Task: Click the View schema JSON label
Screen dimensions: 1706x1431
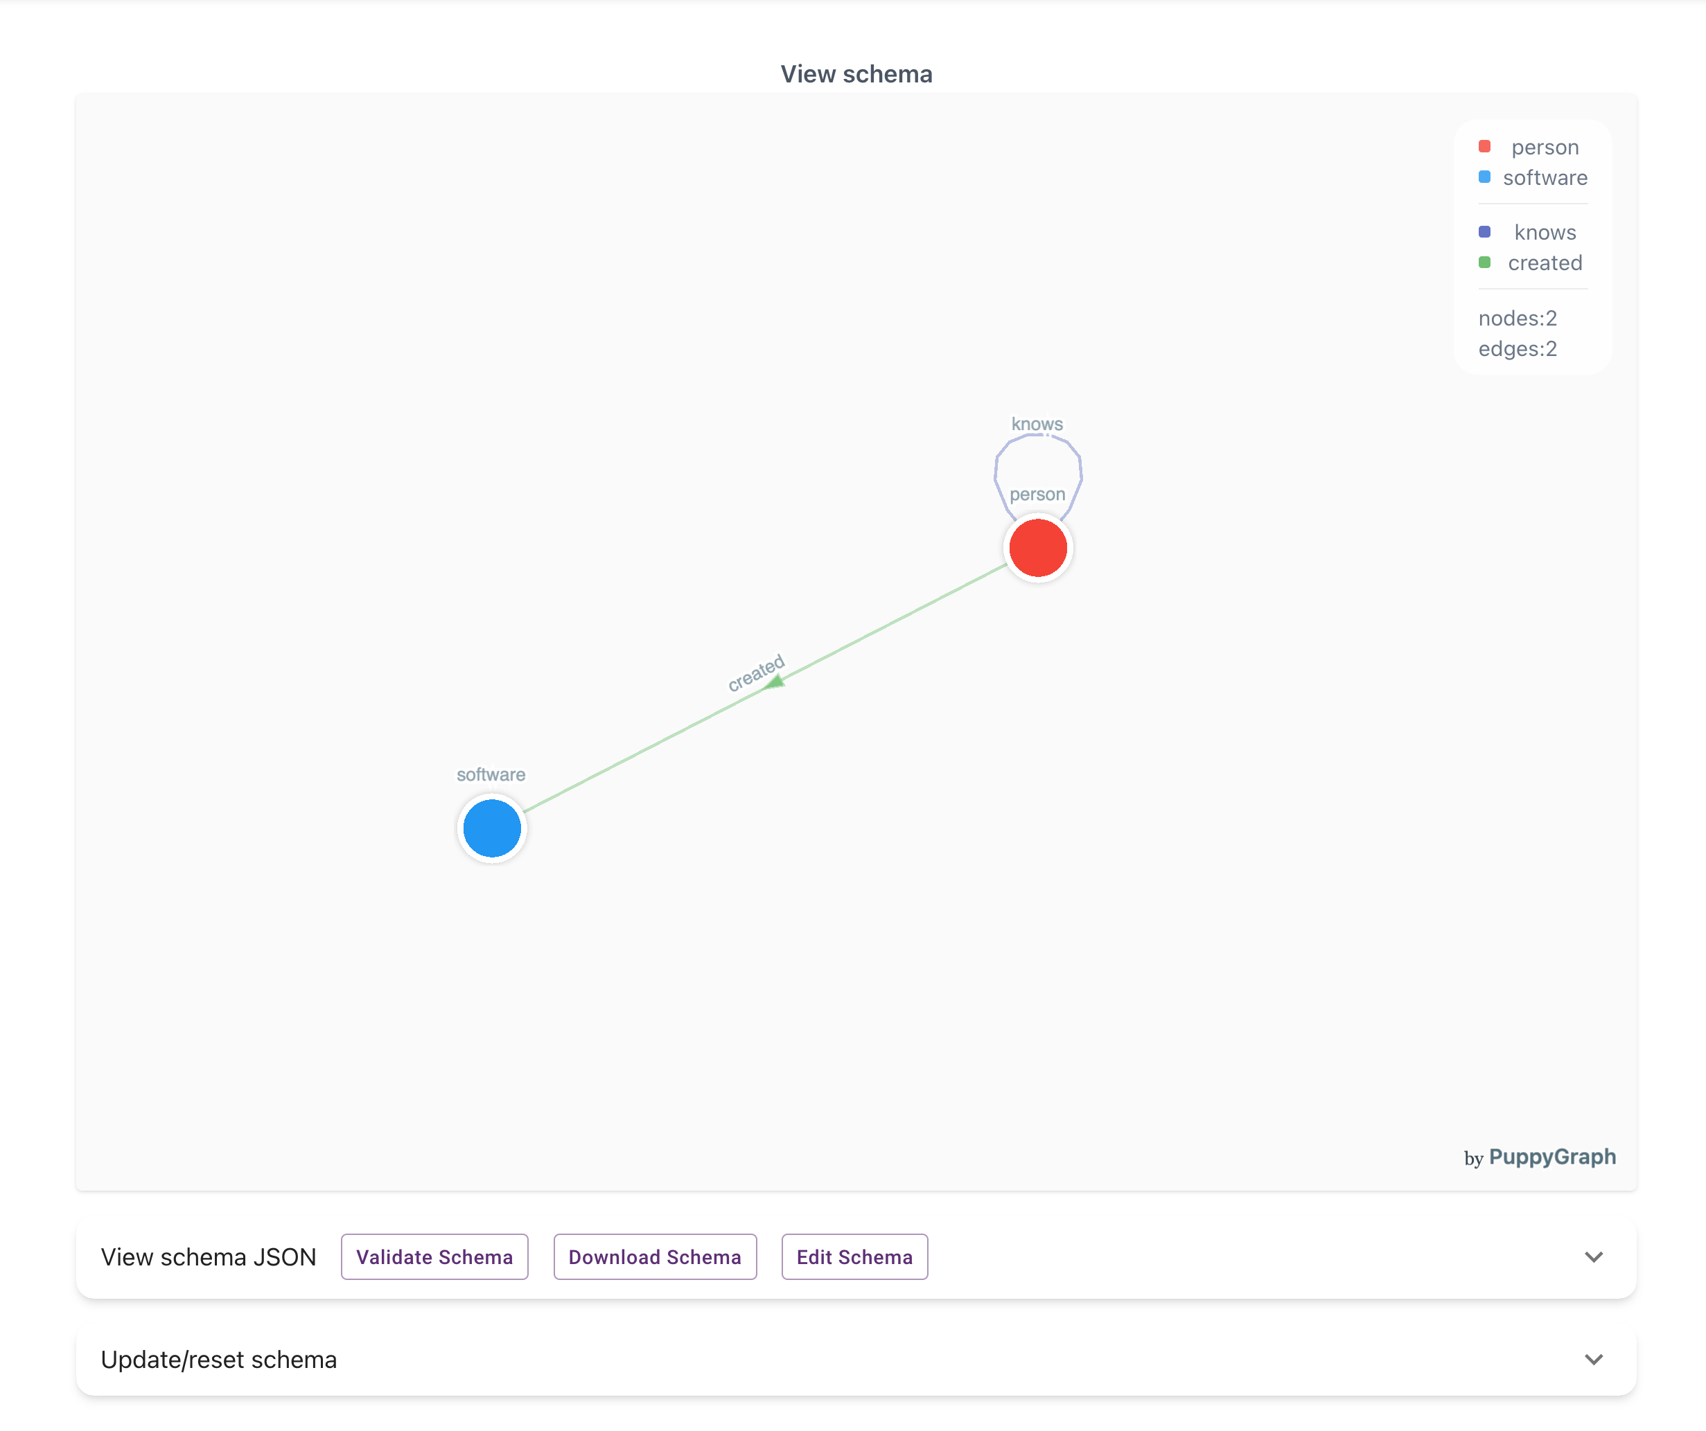Action: tap(208, 1256)
